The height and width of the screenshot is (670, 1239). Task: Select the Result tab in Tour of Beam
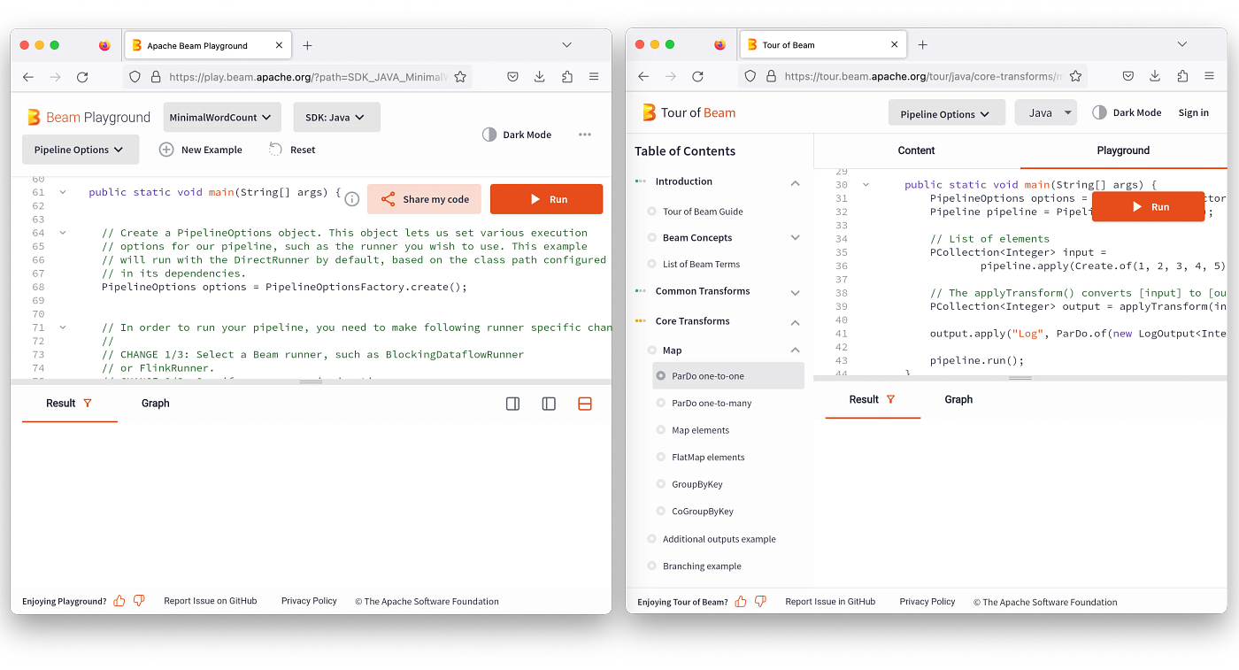click(x=873, y=399)
